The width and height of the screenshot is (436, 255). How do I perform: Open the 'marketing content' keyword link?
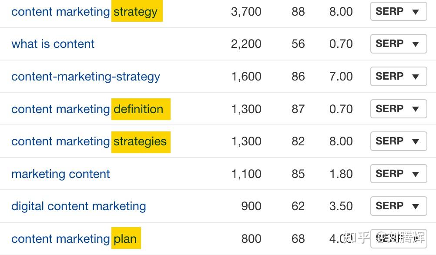pyautogui.click(x=60, y=174)
